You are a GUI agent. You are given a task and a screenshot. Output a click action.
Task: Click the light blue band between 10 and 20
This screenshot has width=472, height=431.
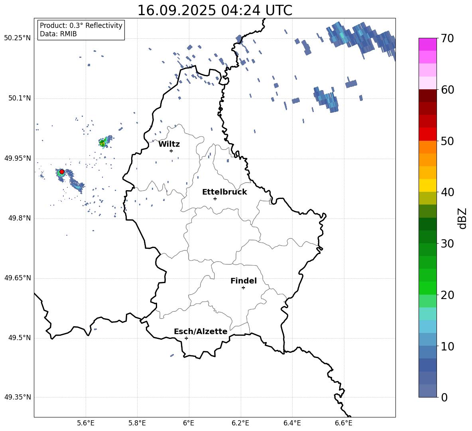coord(428,327)
